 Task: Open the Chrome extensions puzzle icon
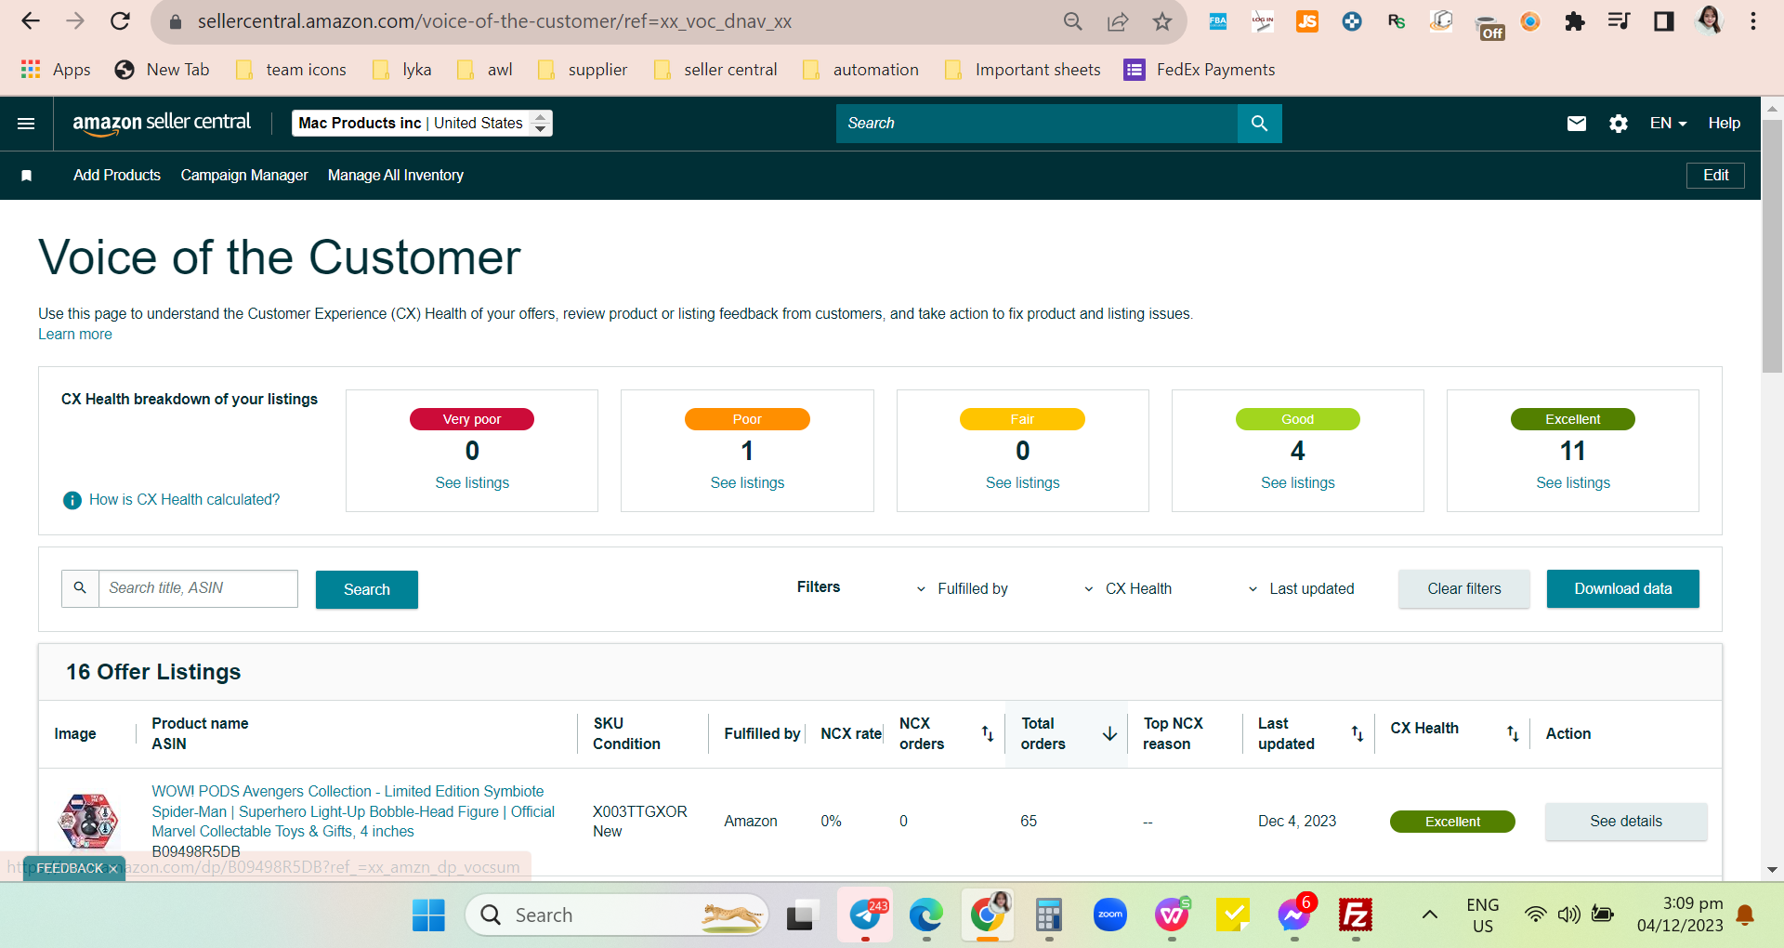pyautogui.click(x=1575, y=21)
